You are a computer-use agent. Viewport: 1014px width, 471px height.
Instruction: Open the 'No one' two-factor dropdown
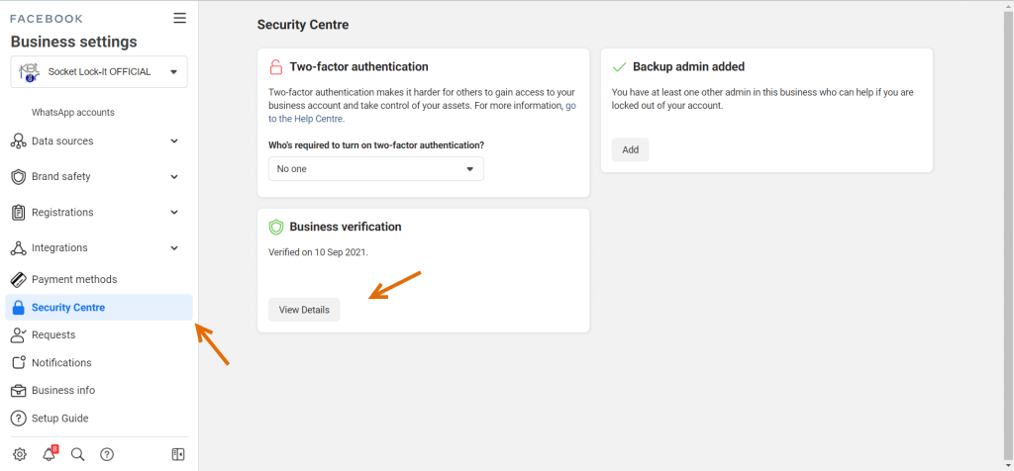pos(375,168)
